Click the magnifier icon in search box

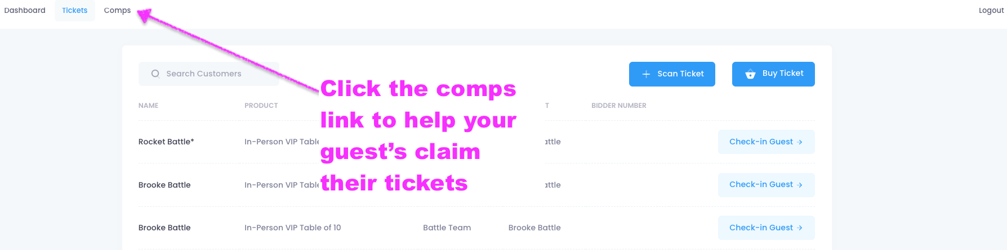(x=155, y=74)
